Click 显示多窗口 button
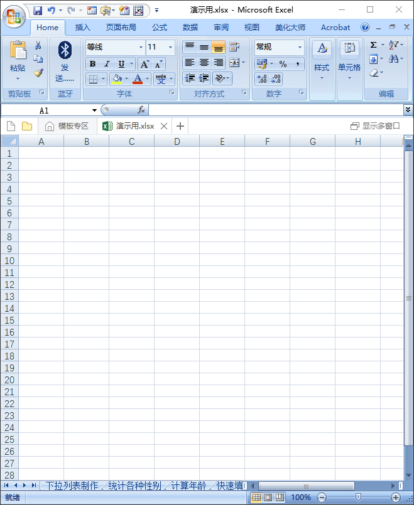414x505 pixels. click(375, 126)
